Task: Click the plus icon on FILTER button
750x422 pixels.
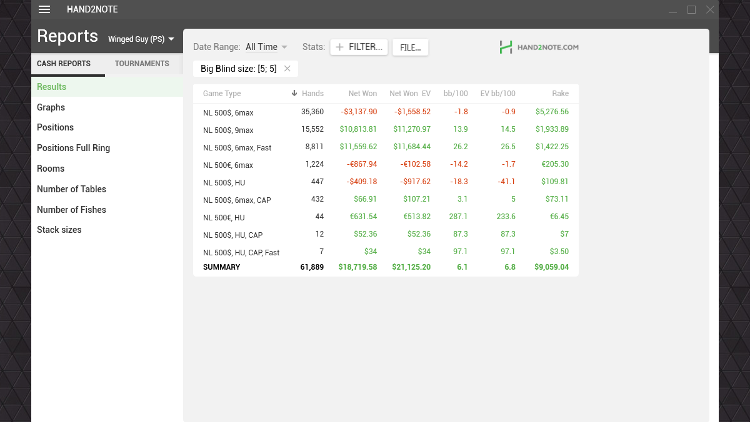Action: click(340, 47)
